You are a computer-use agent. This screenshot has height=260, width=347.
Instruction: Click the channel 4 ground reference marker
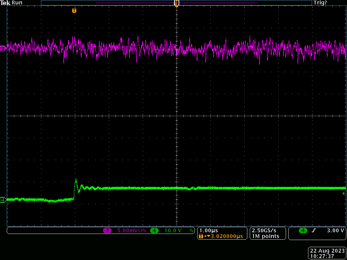(3, 200)
